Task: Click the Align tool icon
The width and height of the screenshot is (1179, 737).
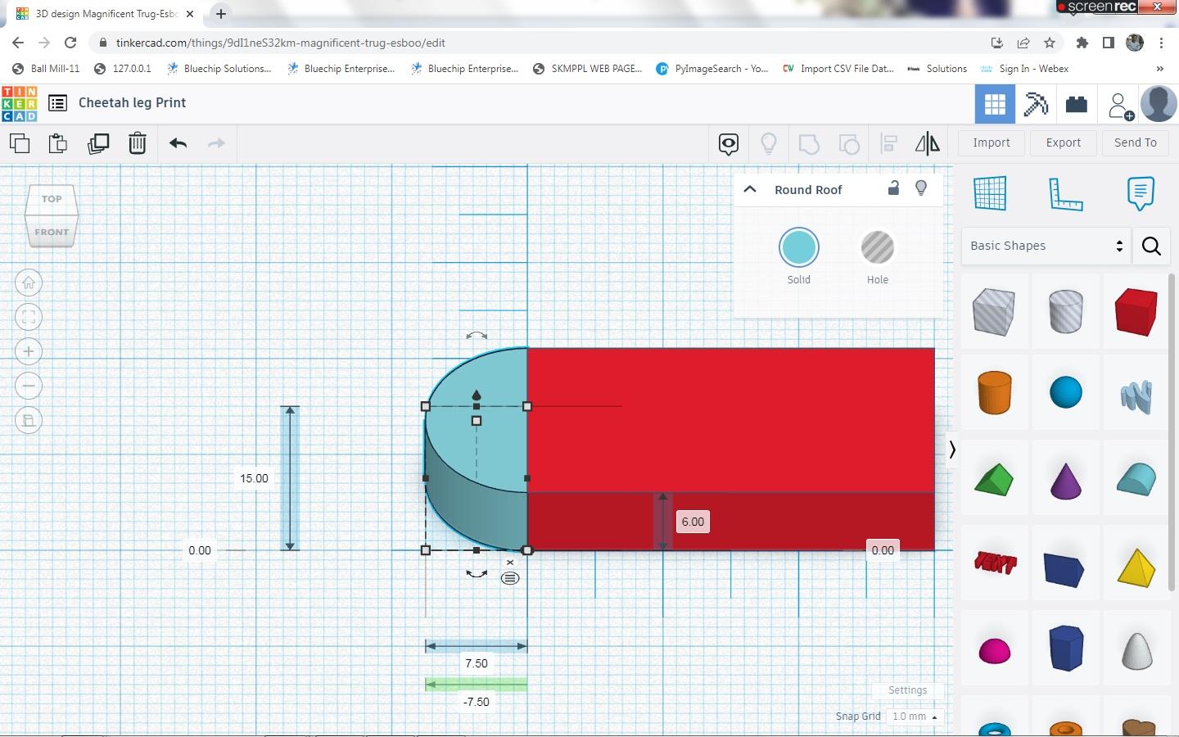Action: [889, 144]
